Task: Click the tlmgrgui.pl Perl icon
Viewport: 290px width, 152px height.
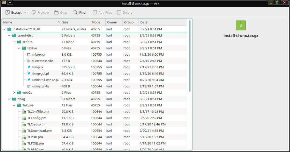Action: pyautogui.click(x=29, y=74)
